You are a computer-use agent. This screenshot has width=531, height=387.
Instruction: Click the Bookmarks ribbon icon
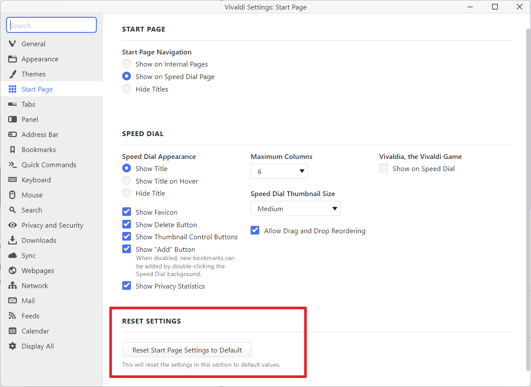point(13,149)
